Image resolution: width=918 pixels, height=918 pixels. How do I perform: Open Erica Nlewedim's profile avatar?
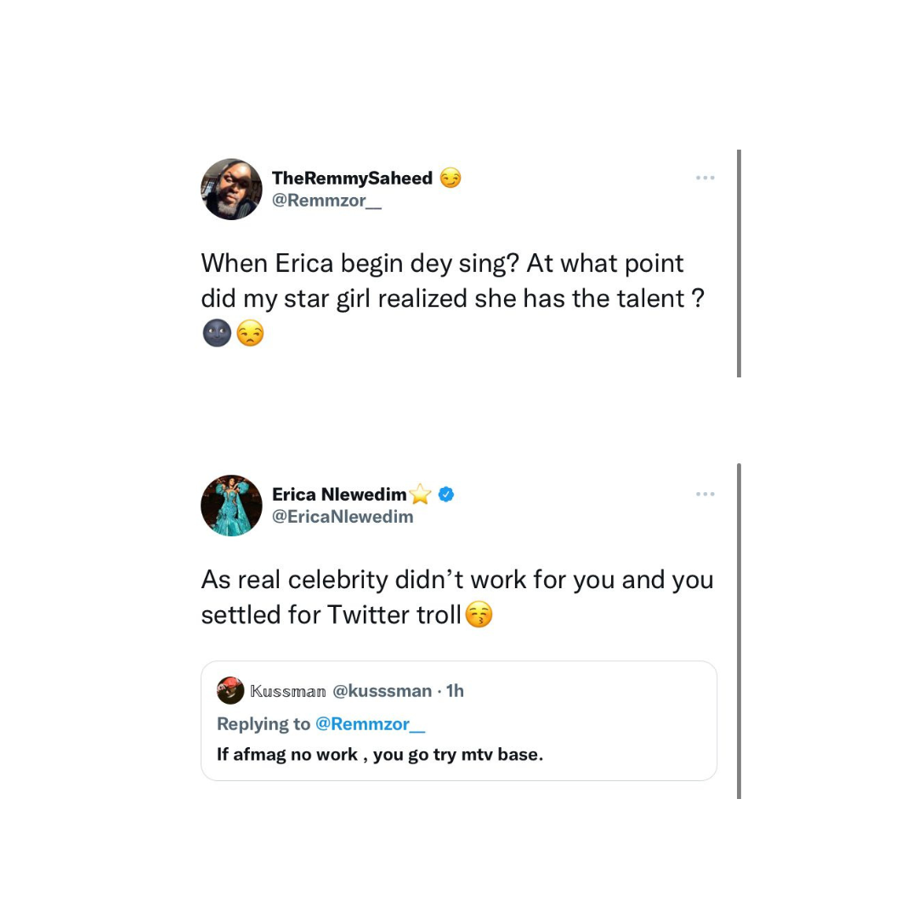point(231,505)
